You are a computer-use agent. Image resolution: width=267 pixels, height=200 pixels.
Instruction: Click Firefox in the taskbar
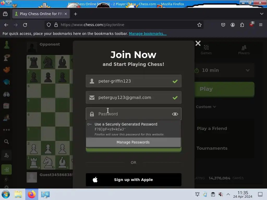coord(32,194)
